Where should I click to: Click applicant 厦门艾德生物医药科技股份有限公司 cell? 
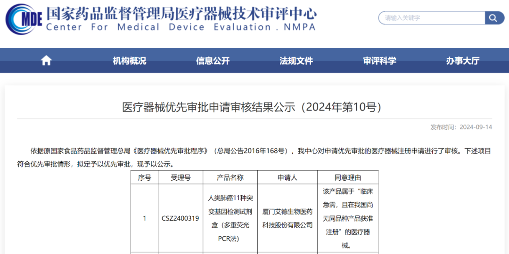287,218
